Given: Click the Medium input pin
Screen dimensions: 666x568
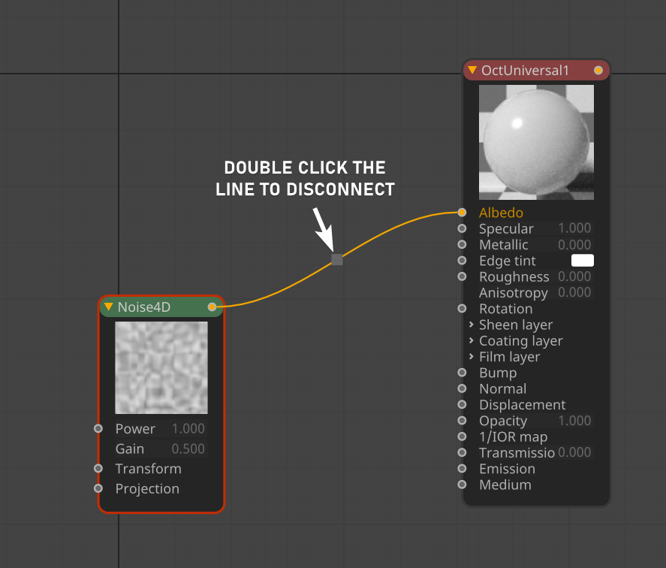Looking at the screenshot, I should [462, 485].
